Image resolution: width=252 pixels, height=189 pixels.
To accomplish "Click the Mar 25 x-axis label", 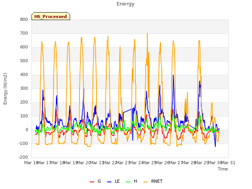I will pyautogui.click(x=150, y=163).
